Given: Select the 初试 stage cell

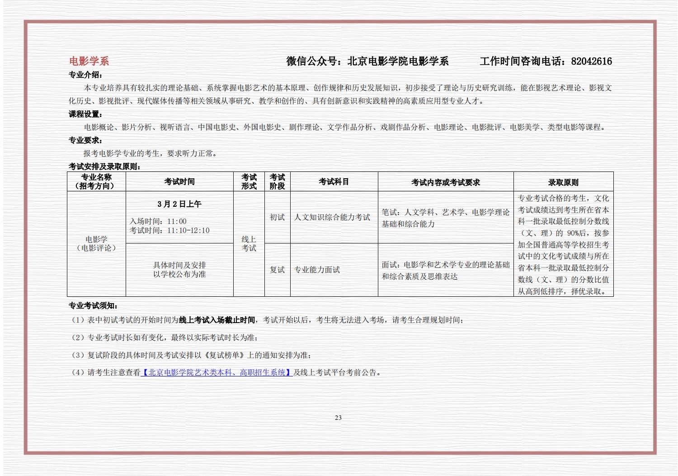Looking at the screenshot, I should pyautogui.click(x=277, y=217).
